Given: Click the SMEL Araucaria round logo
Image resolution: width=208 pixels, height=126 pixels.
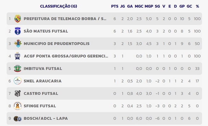Looking at the screenshot, I should (x=18, y=81).
